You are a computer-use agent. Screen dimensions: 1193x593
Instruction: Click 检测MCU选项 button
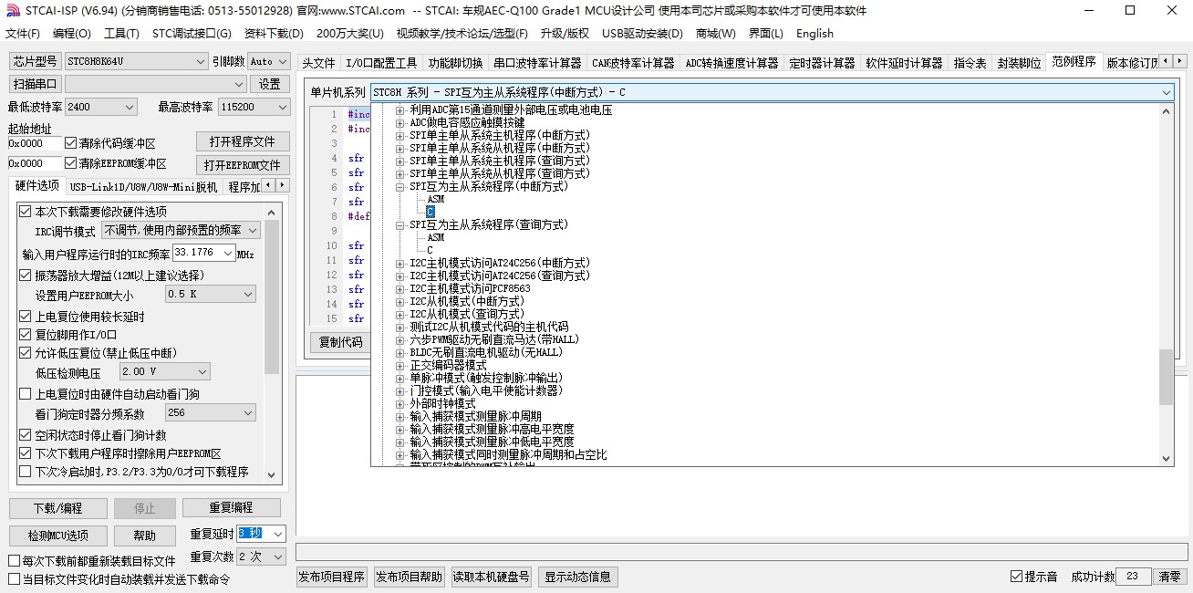[x=57, y=536]
